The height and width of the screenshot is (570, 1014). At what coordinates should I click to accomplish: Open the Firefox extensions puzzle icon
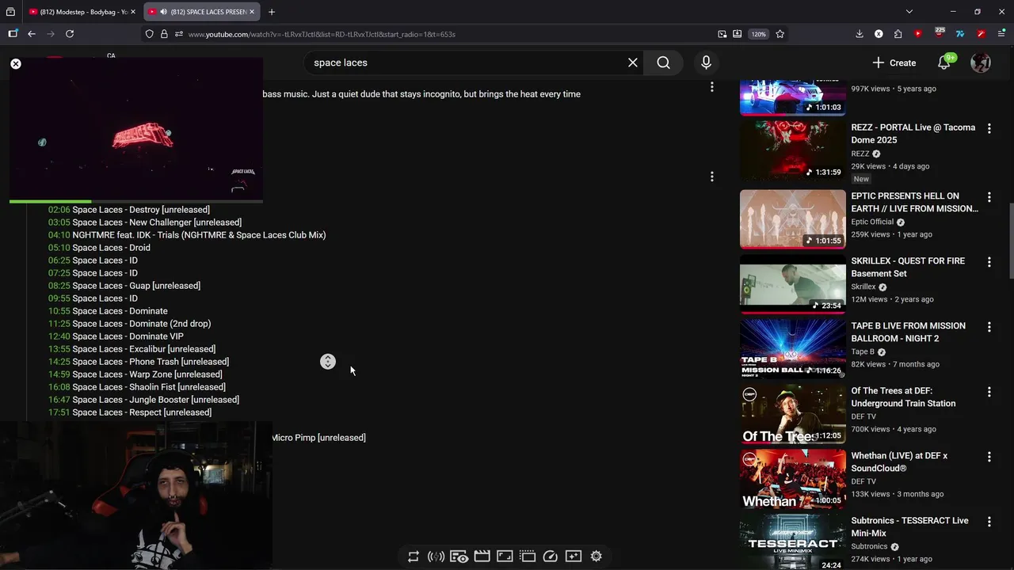click(x=898, y=34)
